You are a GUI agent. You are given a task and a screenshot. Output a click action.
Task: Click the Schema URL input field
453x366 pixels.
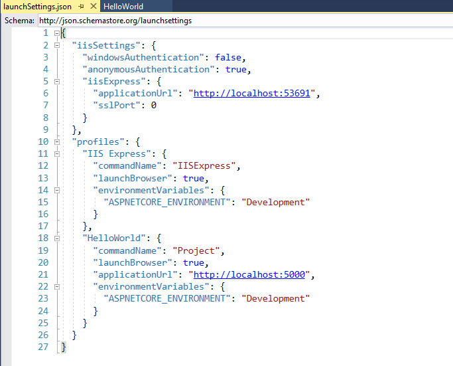coord(239,21)
